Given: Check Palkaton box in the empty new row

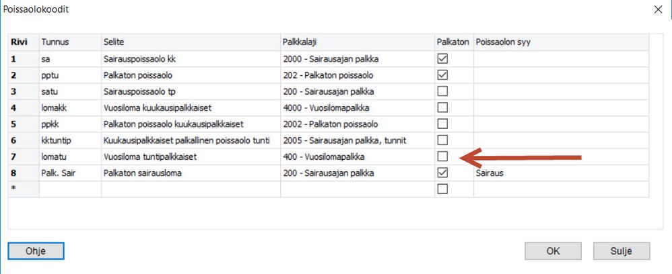Looking at the screenshot, I should [x=442, y=189].
